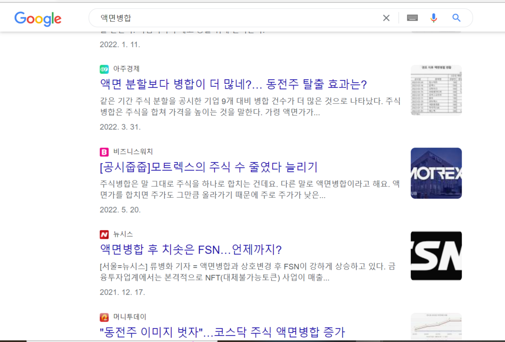The image size is (505, 342).
Task: Submit search with the magnifying glass icon
Action: pyautogui.click(x=456, y=18)
